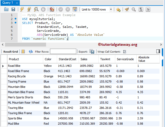165x127 pixels.
Task: Execute the query with the lightning bolt icon
Action: pyautogui.click(x=22, y=9)
